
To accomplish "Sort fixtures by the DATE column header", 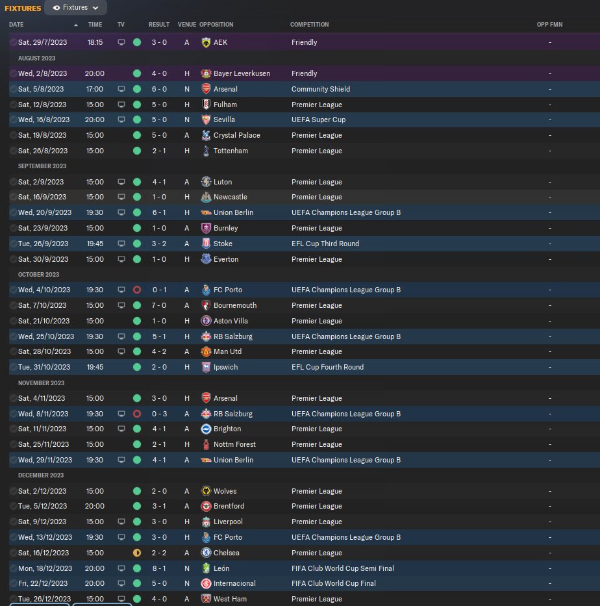I will point(16,24).
